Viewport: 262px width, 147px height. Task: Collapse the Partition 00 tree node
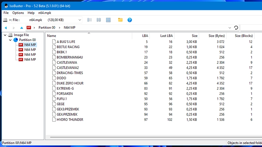coord(10,40)
